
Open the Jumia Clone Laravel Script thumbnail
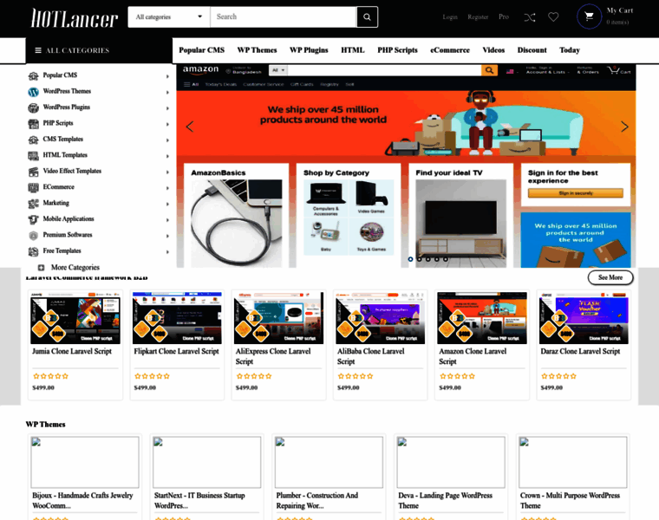click(75, 318)
